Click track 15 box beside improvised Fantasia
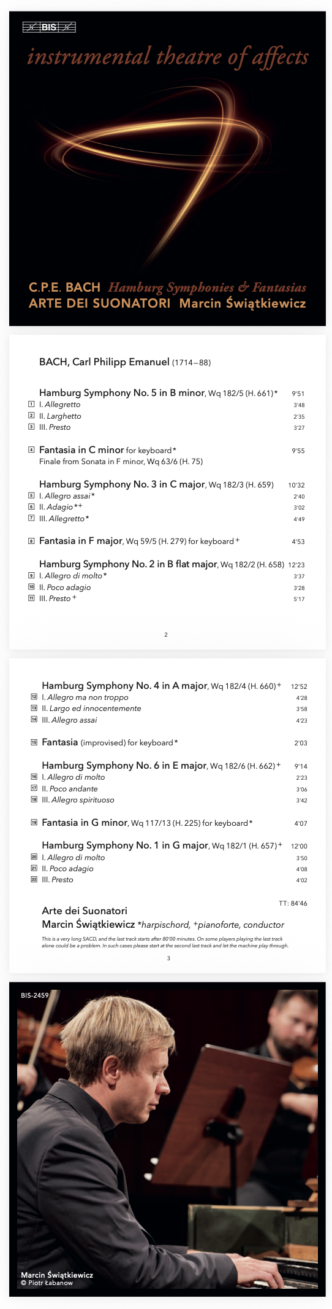332x1309 pixels. 34,742
